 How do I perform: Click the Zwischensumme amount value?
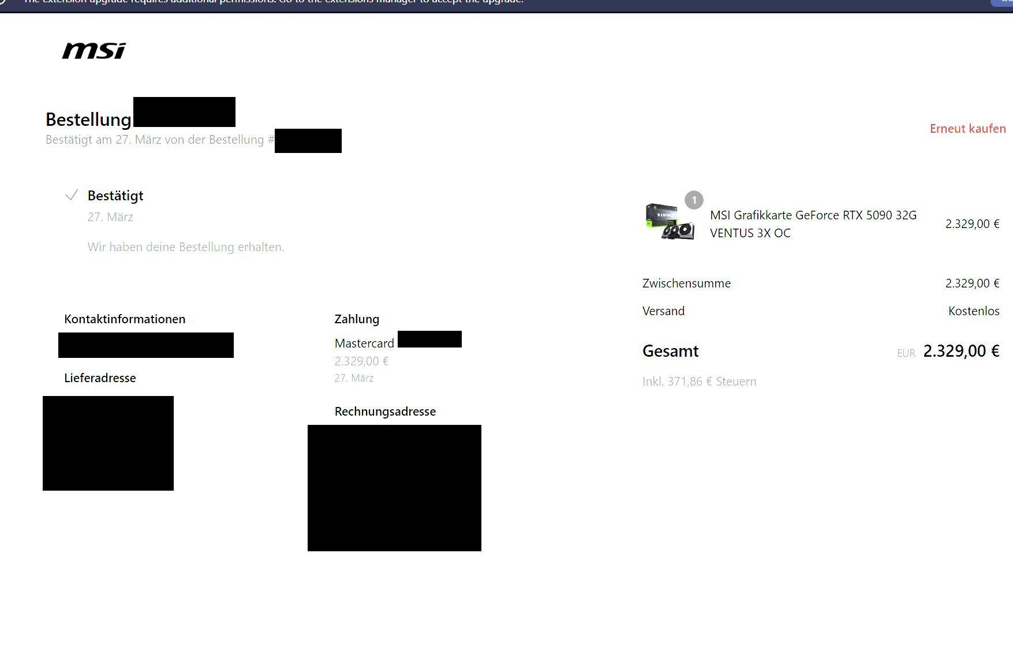pos(972,283)
